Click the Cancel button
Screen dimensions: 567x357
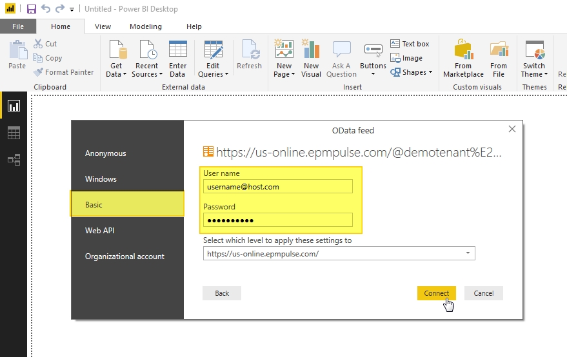[484, 293]
